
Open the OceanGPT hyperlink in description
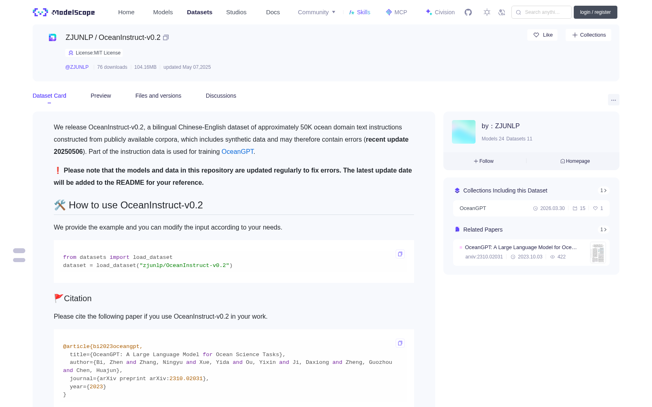click(238, 151)
